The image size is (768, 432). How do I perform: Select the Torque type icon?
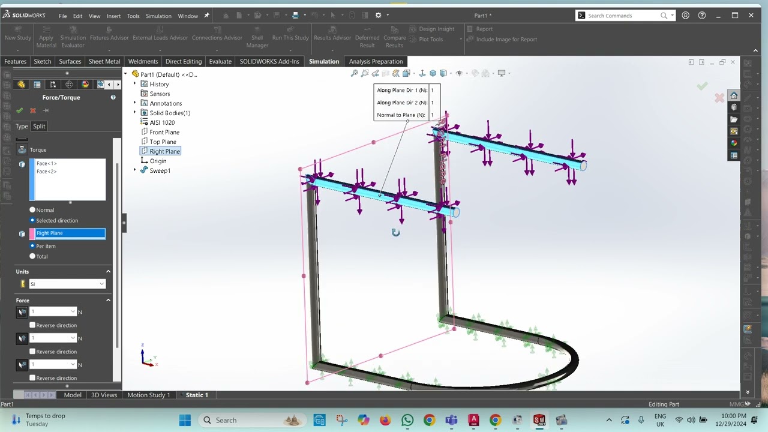tap(22, 149)
